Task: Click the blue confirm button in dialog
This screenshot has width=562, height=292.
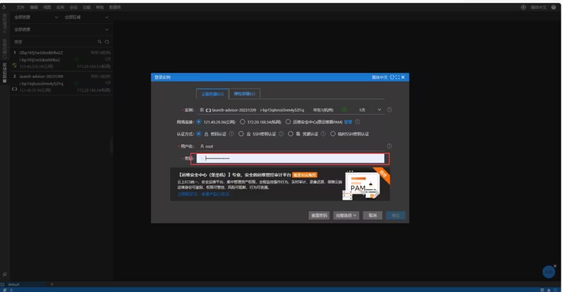Action: pyautogui.click(x=396, y=215)
